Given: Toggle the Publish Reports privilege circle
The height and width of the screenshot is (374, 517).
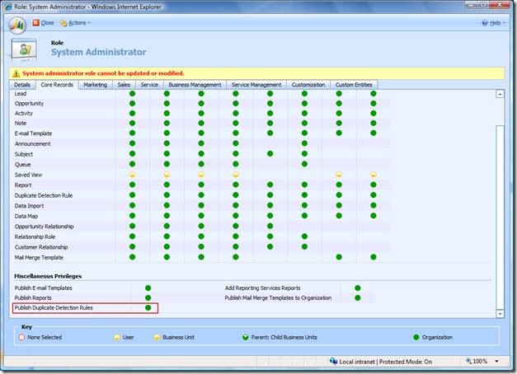Looking at the screenshot, I should (148, 297).
